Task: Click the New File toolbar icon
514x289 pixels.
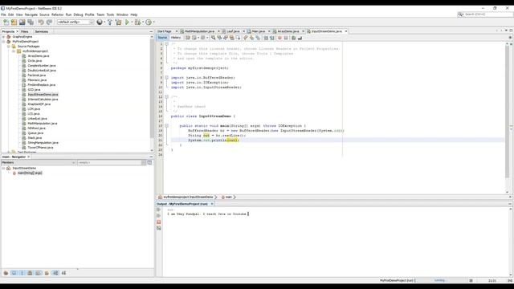Action: coord(6,22)
